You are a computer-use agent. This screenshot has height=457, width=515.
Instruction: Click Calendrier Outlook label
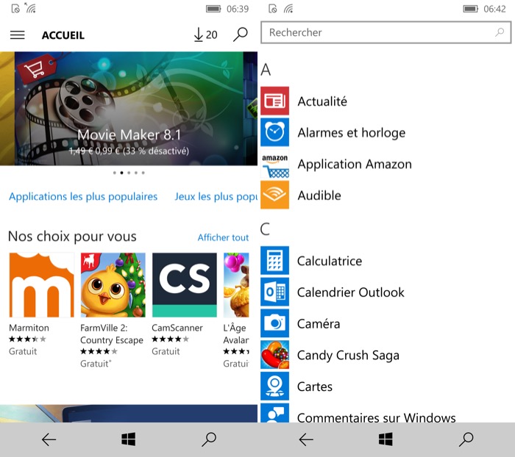point(351,292)
